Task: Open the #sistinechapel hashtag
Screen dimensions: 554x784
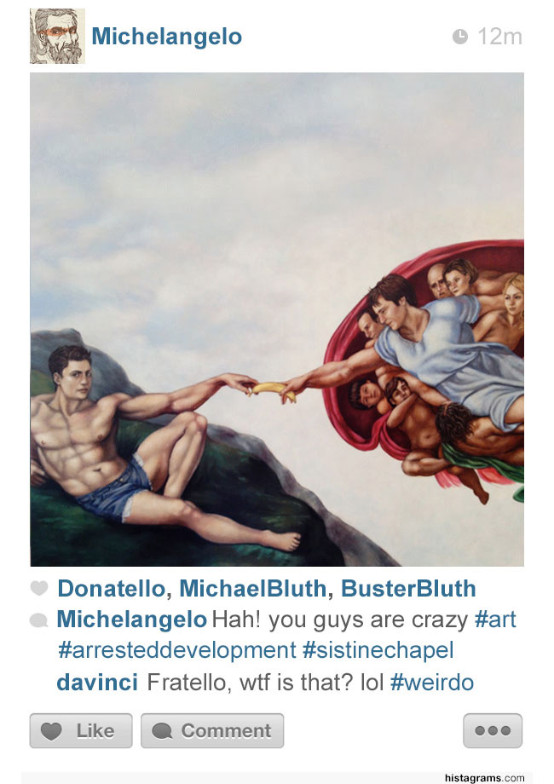Action: coord(378,650)
